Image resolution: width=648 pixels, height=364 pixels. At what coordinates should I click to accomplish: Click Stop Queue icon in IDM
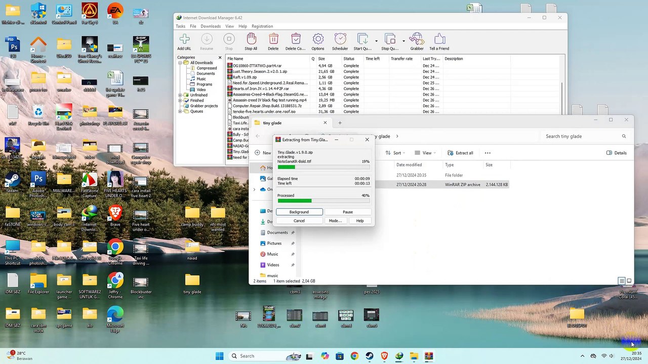click(390, 42)
